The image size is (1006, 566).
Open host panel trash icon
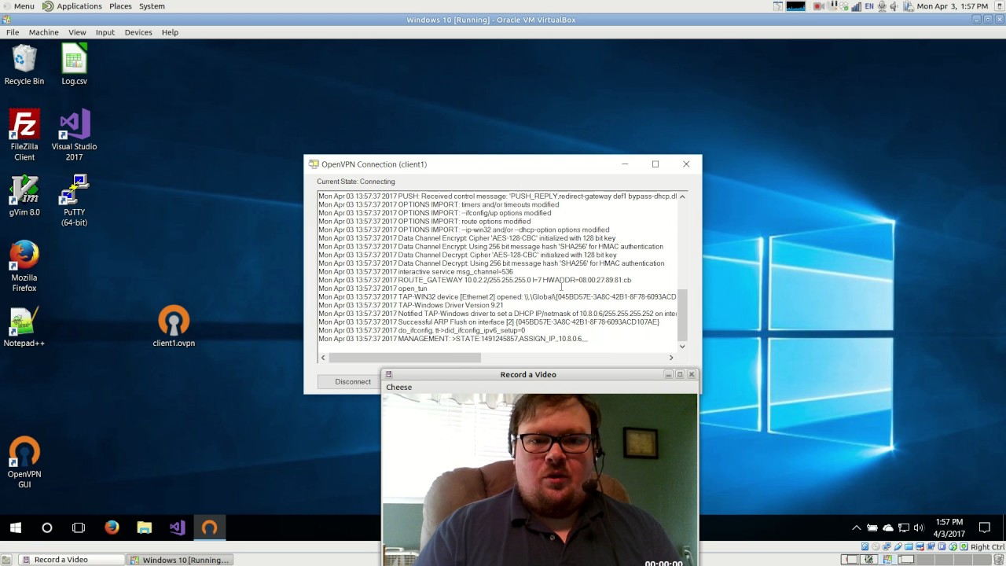pos(998,560)
